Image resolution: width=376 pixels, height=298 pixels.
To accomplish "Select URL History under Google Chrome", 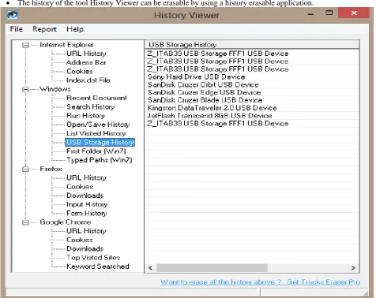I will click(86, 231).
